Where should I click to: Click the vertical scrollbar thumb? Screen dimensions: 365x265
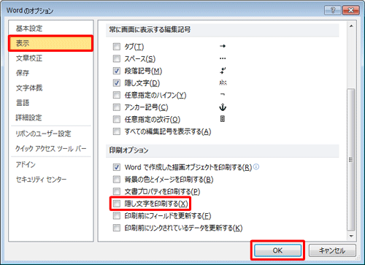[351, 159]
